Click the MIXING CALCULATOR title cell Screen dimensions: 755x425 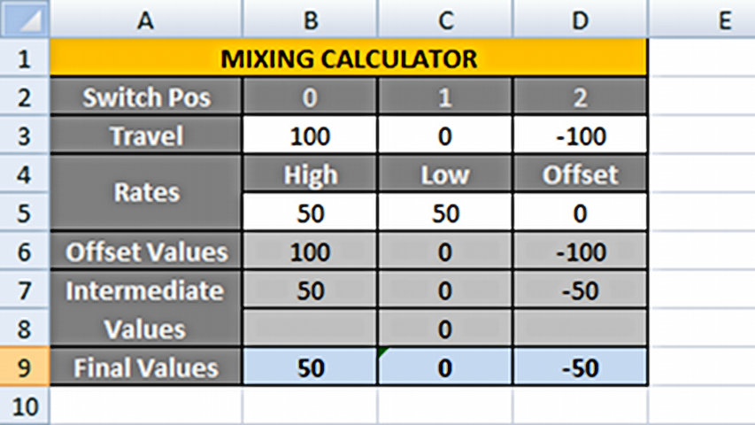point(349,59)
